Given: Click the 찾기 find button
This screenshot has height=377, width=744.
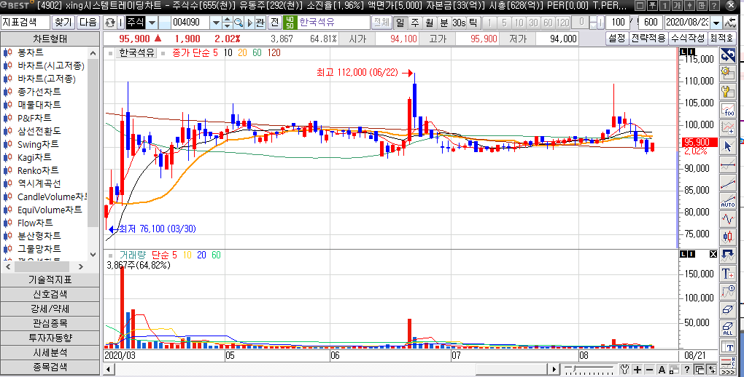Looking at the screenshot, I should point(63,23).
